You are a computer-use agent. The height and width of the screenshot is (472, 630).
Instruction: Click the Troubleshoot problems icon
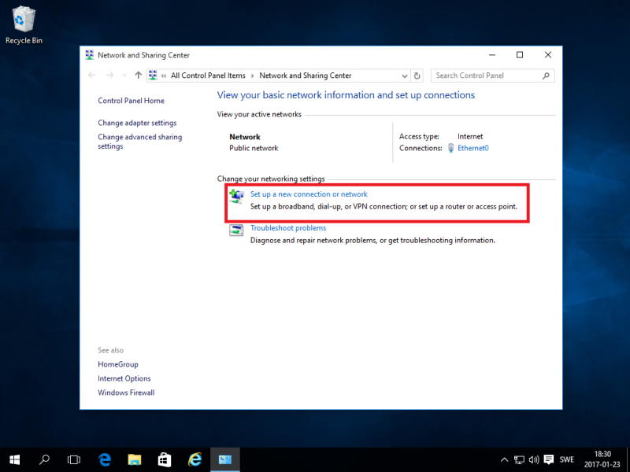pos(236,230)
